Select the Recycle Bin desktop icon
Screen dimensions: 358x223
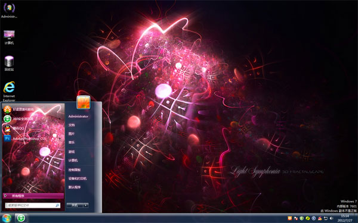[9, 63]
